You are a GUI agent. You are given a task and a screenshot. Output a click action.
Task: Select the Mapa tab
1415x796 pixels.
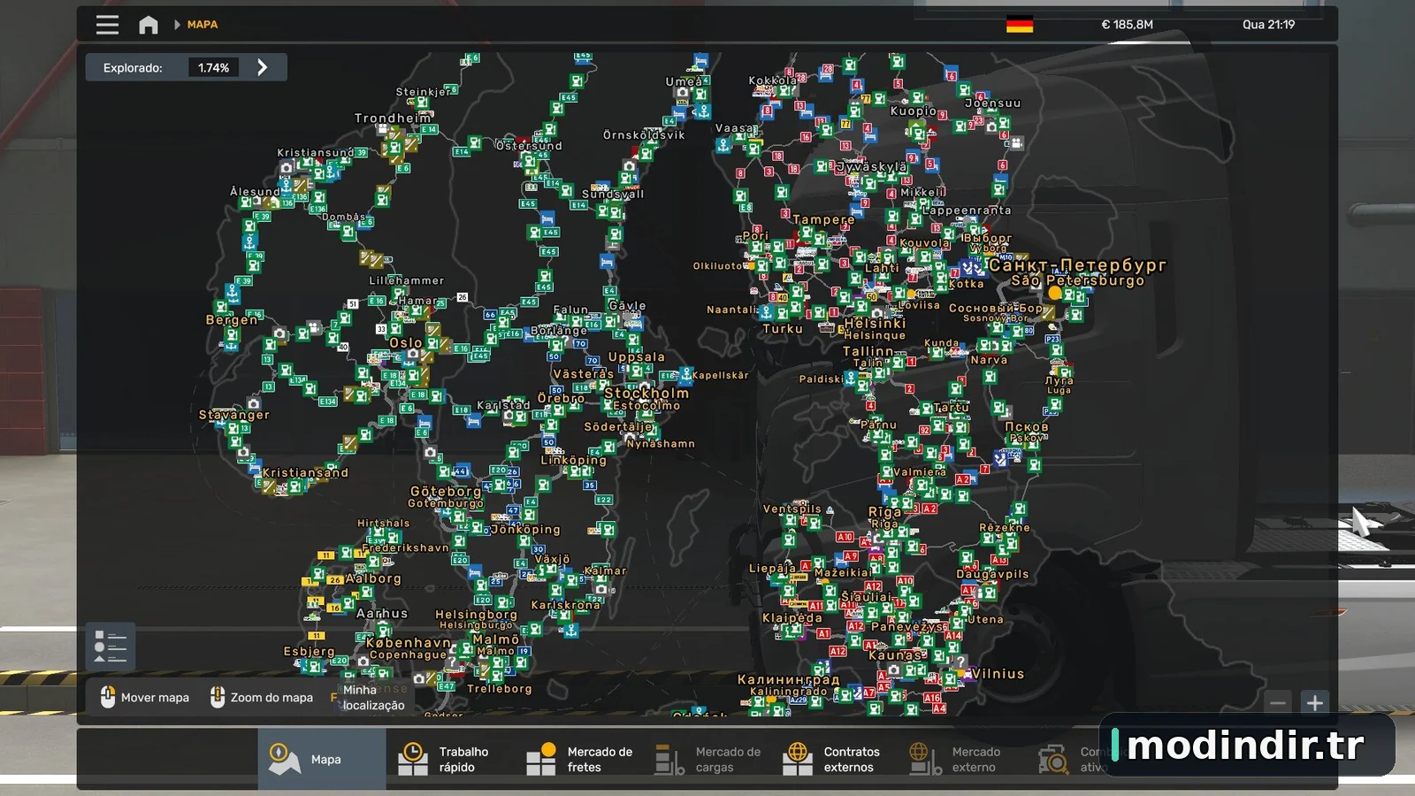click(x=322, y=759)
